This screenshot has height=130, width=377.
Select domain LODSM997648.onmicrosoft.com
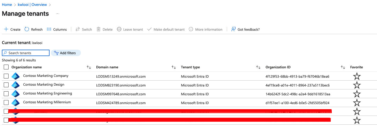(121, 94)
